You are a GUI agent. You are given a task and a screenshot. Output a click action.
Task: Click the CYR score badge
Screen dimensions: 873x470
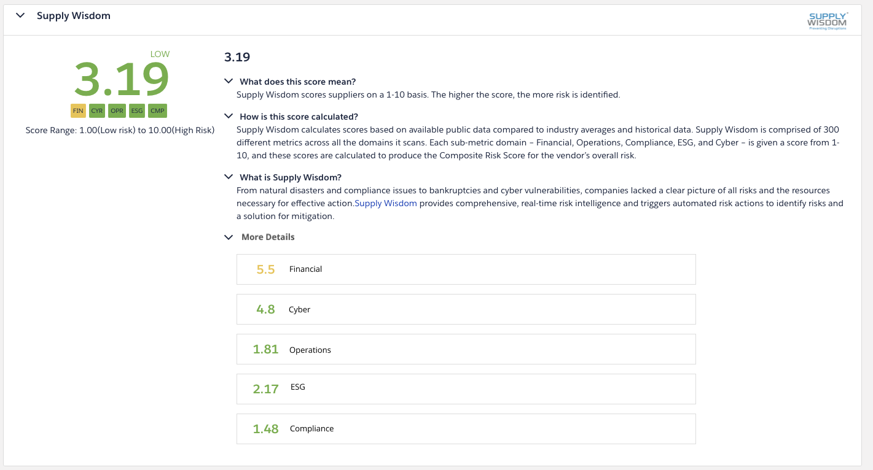(x=97, y=111)
